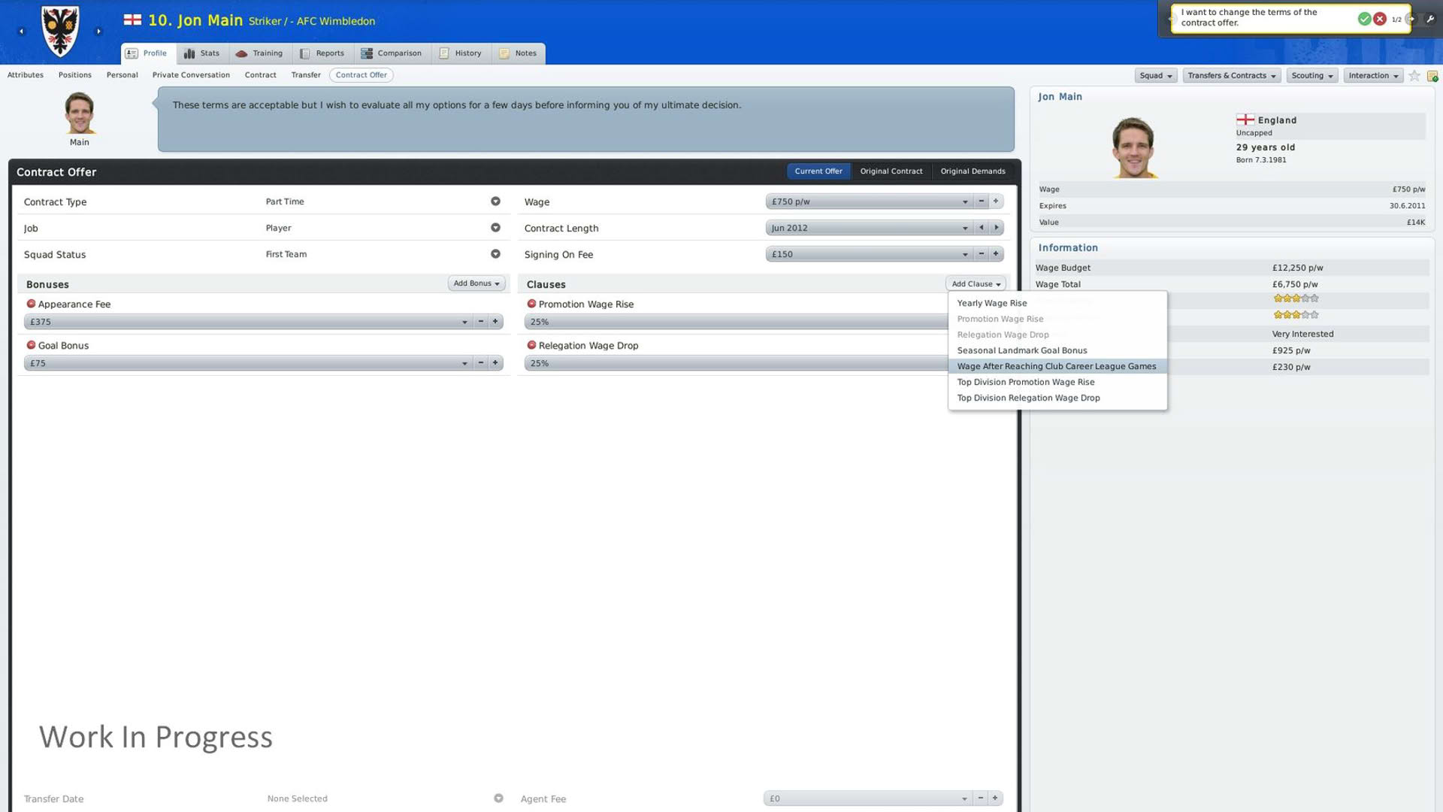Screen dimensions: 1443x812
Task: Open the Job dropdown arrow
Action: [495, 228]
